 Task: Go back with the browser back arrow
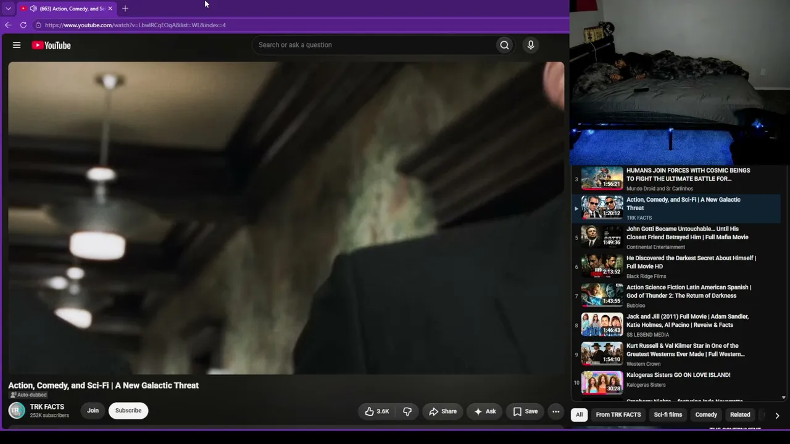pos(8,25)
